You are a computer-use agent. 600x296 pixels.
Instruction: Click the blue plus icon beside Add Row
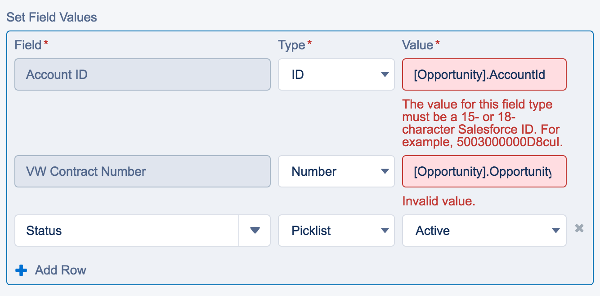21,270
